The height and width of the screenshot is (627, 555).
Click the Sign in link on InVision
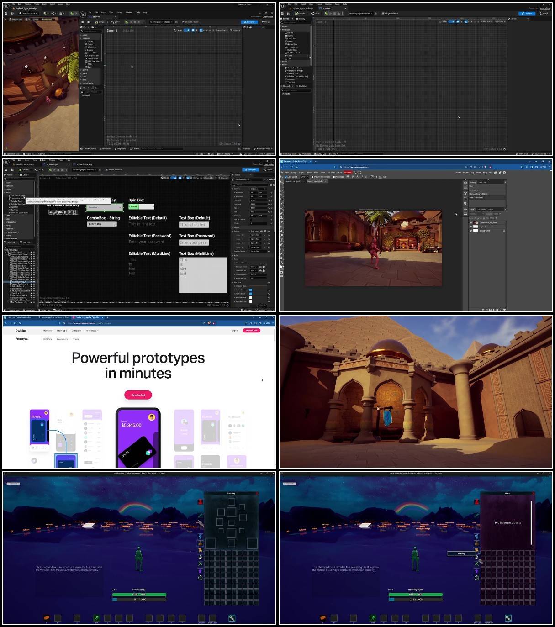(x=235, y=331)
